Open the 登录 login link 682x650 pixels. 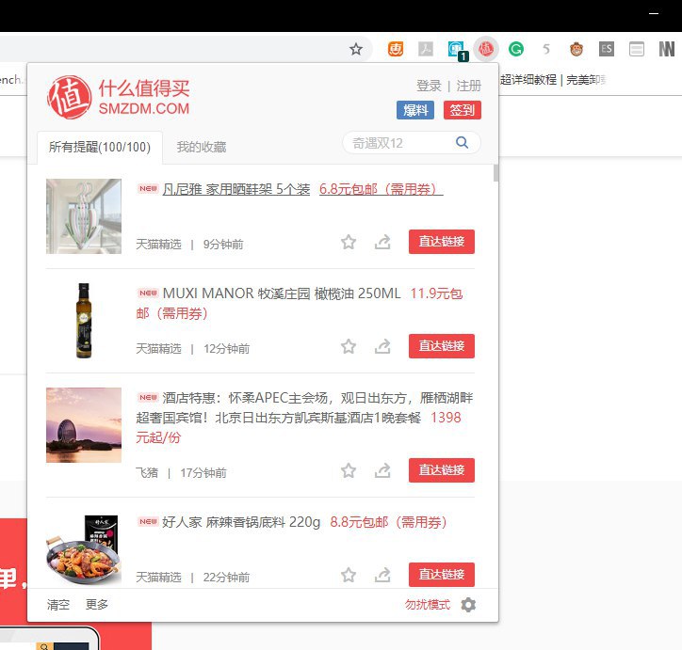click(x=429, y=86)
